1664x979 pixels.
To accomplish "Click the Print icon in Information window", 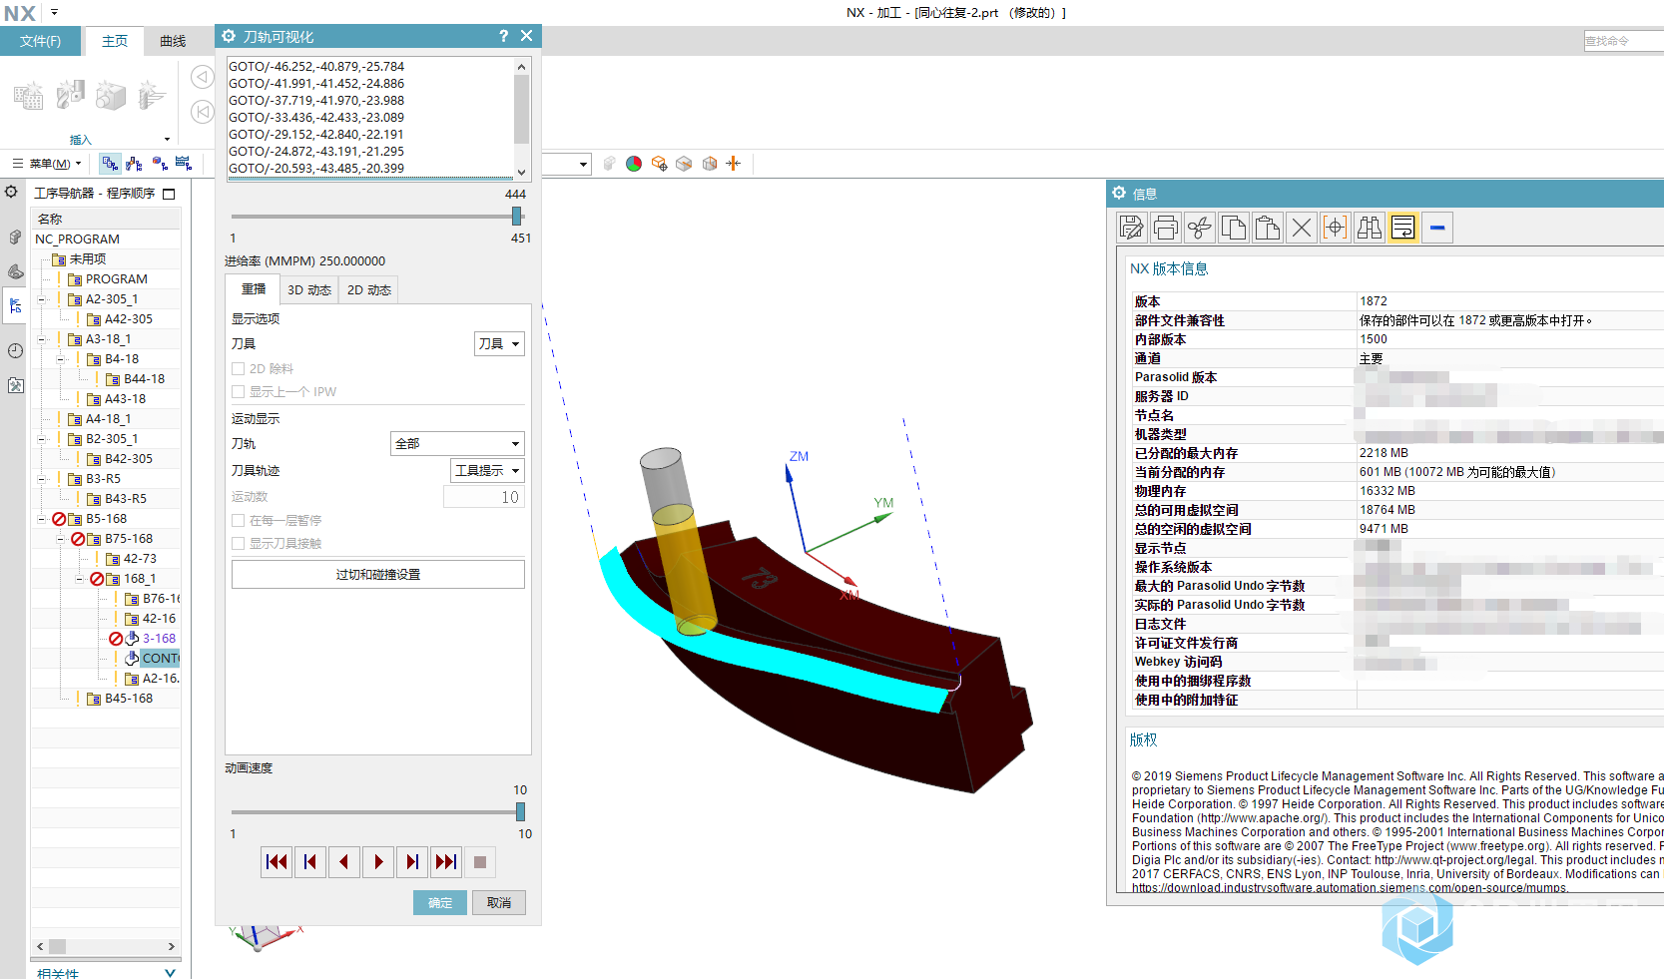I will point(1166,228).
